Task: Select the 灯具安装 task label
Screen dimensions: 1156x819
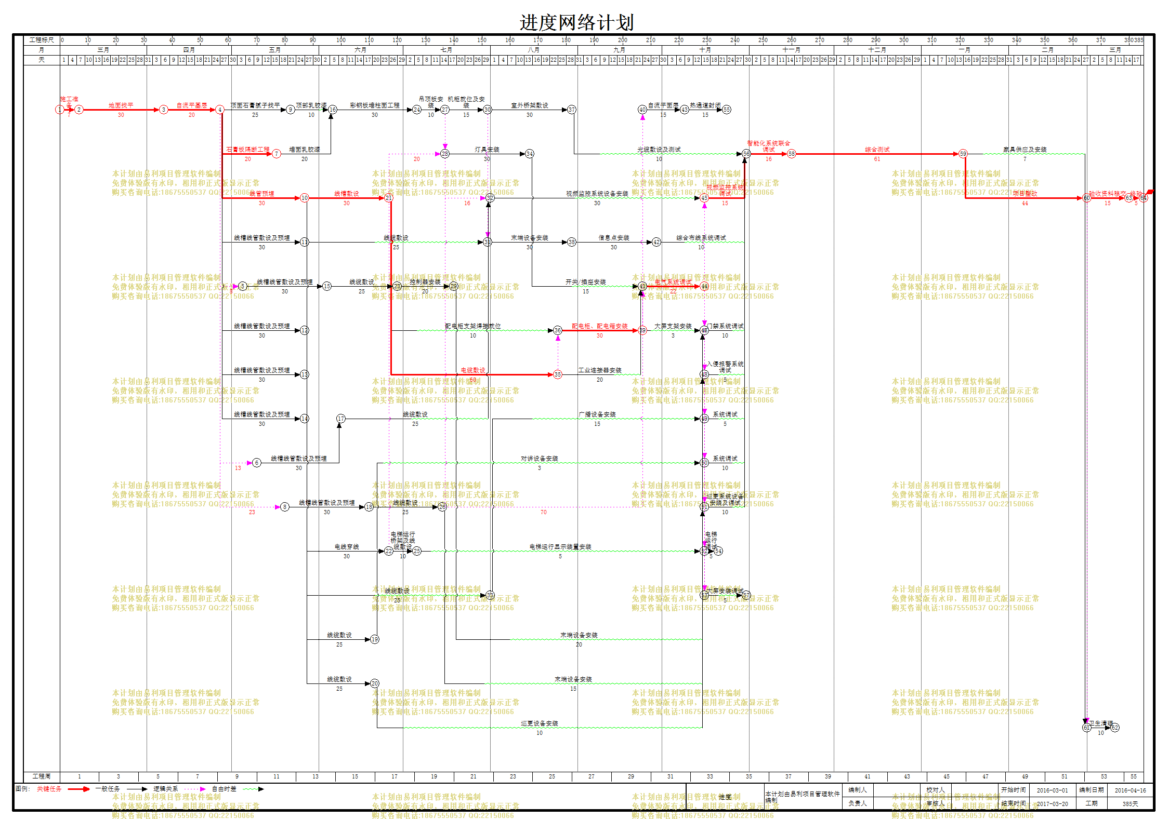Action: point(487,150)
